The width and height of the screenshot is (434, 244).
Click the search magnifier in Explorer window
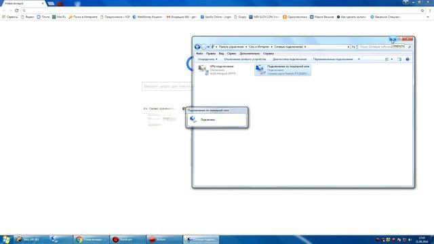pyautogui.click(x=410, y=47)
